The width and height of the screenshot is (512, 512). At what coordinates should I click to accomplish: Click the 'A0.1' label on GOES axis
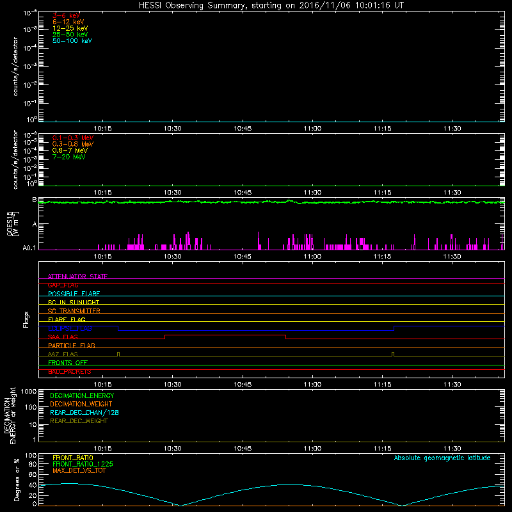(x=29, y=248)
